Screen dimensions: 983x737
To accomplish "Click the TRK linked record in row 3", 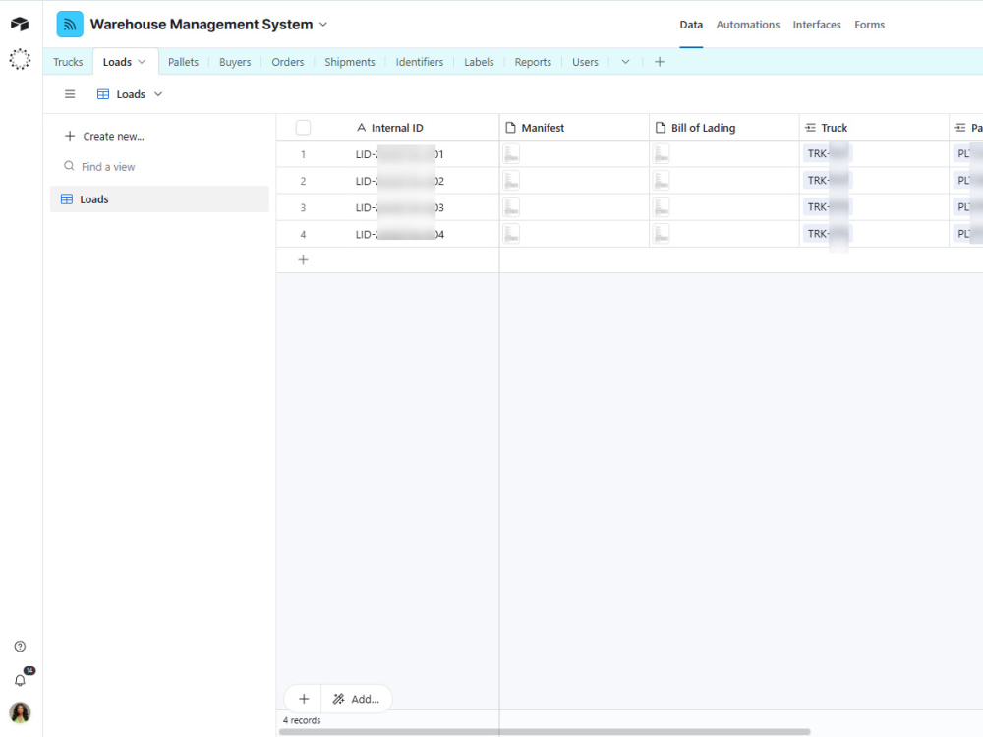I will (x=828, y=206).
